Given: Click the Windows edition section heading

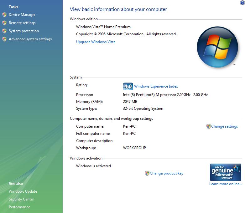Looking at the screenshot, I should tap(84, 19).
